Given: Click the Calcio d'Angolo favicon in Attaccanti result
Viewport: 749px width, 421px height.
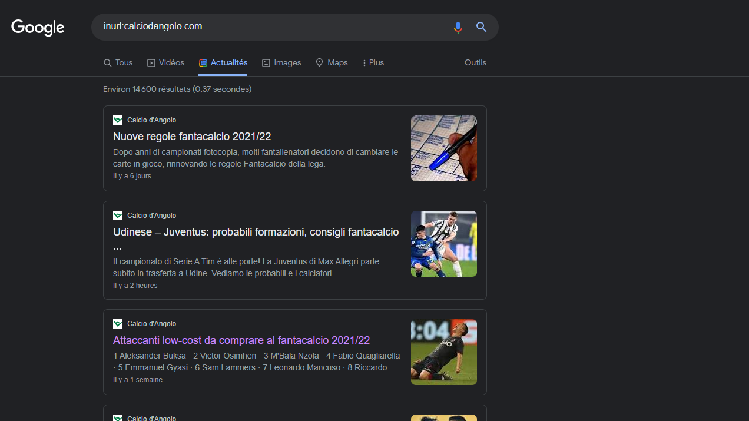Looking at the screenshot, I should [x=118, y=324].
